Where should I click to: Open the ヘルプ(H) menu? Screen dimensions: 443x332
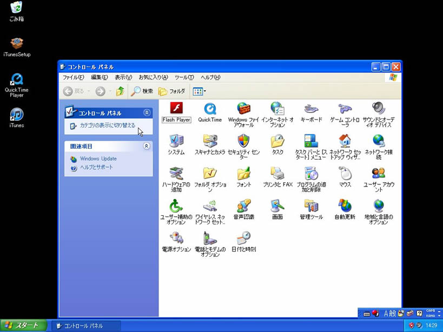[x=210, y=77]
